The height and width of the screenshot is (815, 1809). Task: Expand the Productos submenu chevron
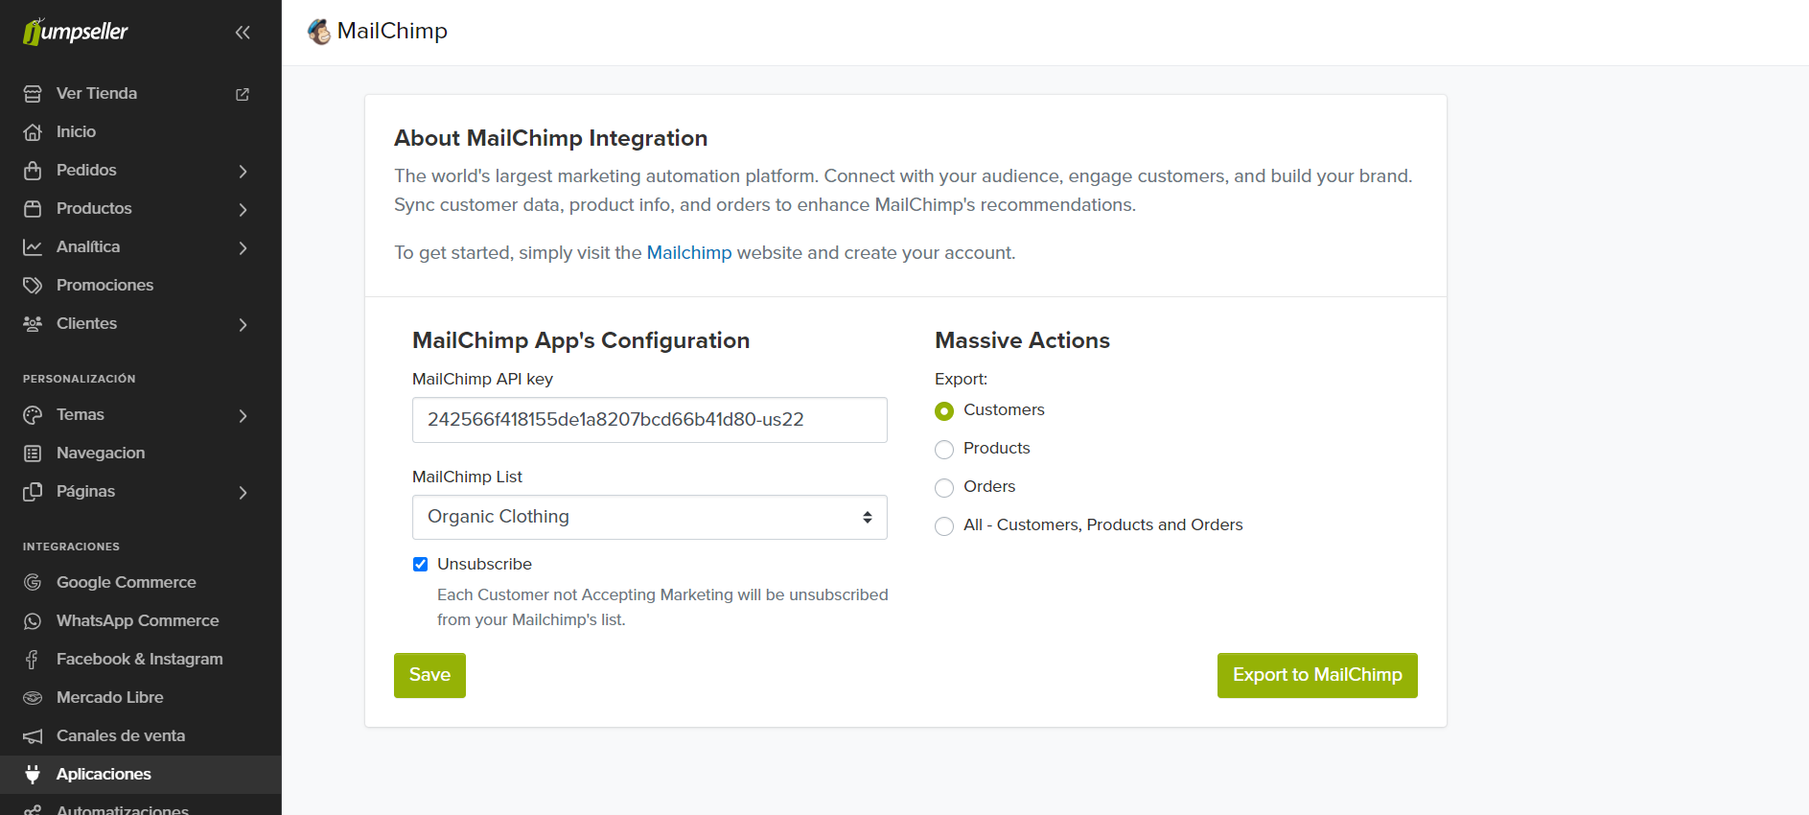point(243,209)
